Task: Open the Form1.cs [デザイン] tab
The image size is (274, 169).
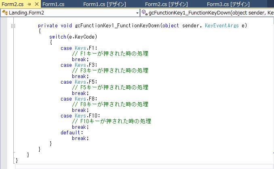Action: tap(105, 4)
